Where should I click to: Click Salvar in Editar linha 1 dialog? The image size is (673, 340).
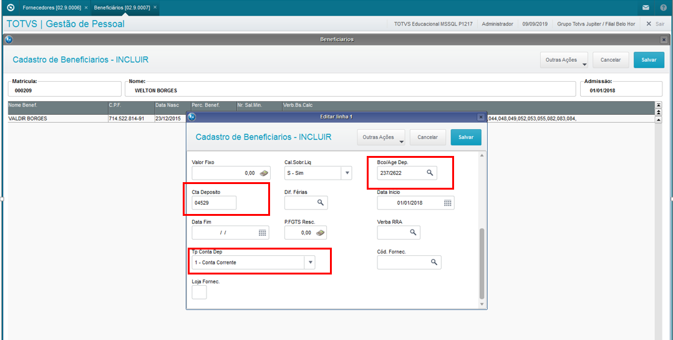click(466, 137)
